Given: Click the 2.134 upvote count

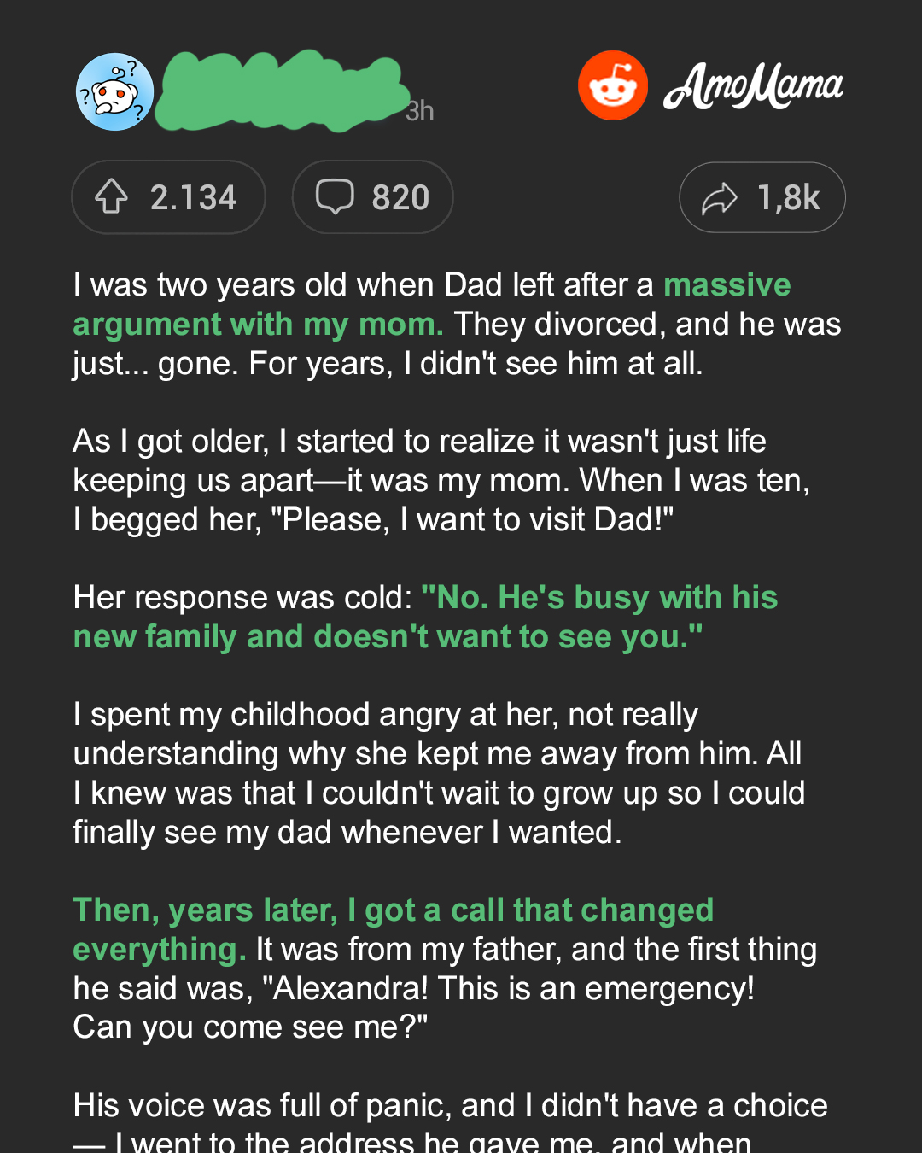Looking at the screenshot, I should 194,198.
